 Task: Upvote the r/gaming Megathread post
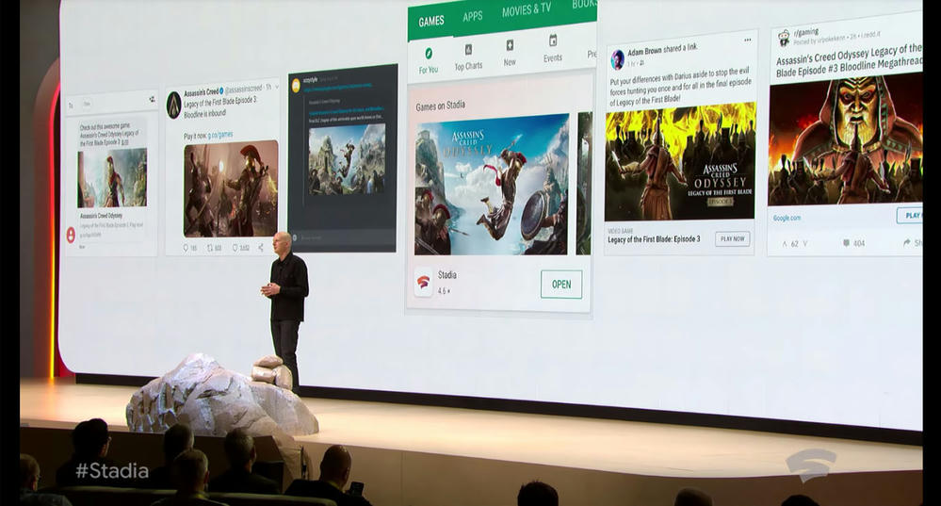point(785,244)
